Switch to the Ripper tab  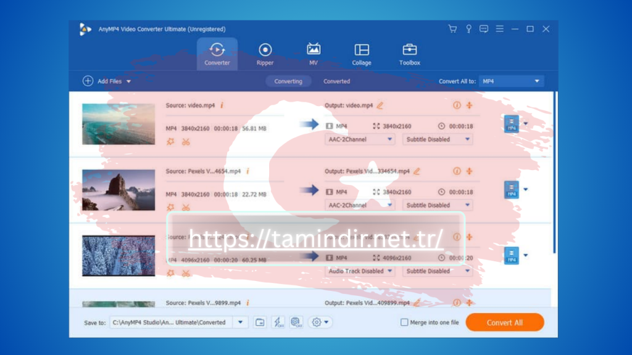pyautogui.click(x=265, y=54)
